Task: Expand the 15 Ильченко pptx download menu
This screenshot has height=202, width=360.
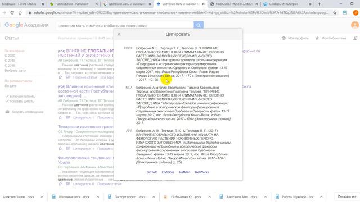Action: [x=210, y=197]
